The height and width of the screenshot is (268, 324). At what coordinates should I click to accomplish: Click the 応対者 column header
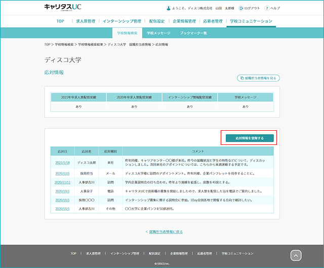(87, 151)
